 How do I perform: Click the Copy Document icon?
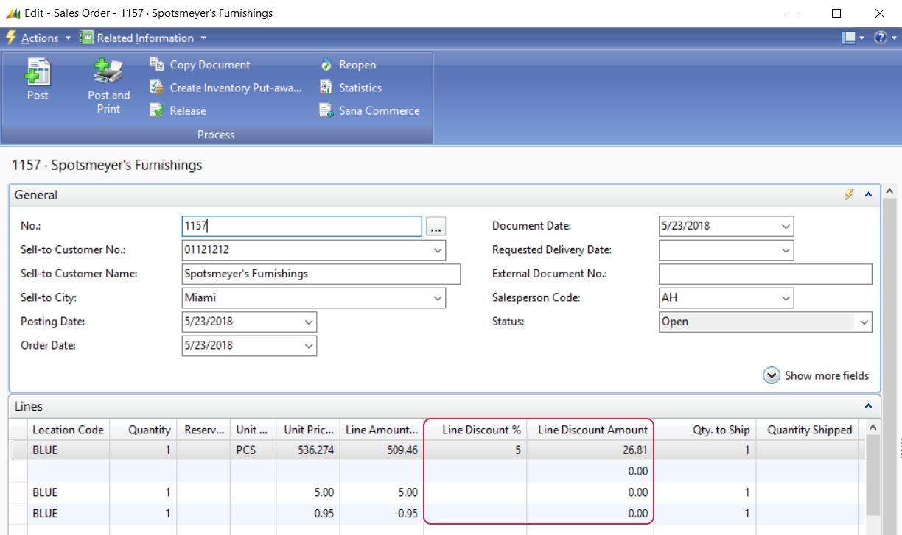[156, 65]
